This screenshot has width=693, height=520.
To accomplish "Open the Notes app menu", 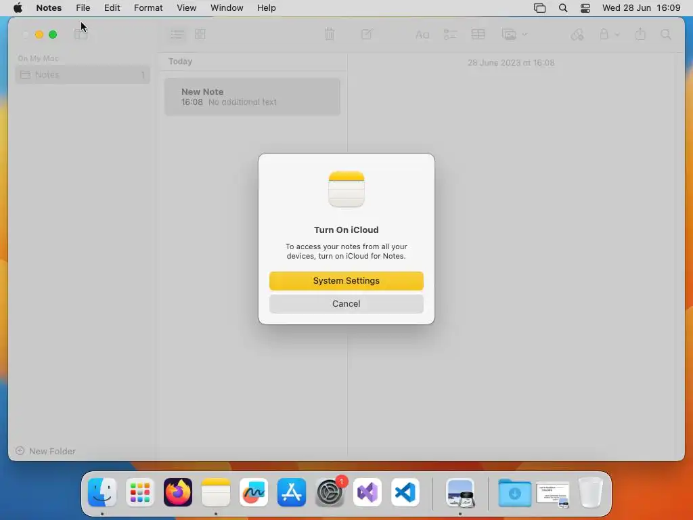I will click(x=49, y=8).
